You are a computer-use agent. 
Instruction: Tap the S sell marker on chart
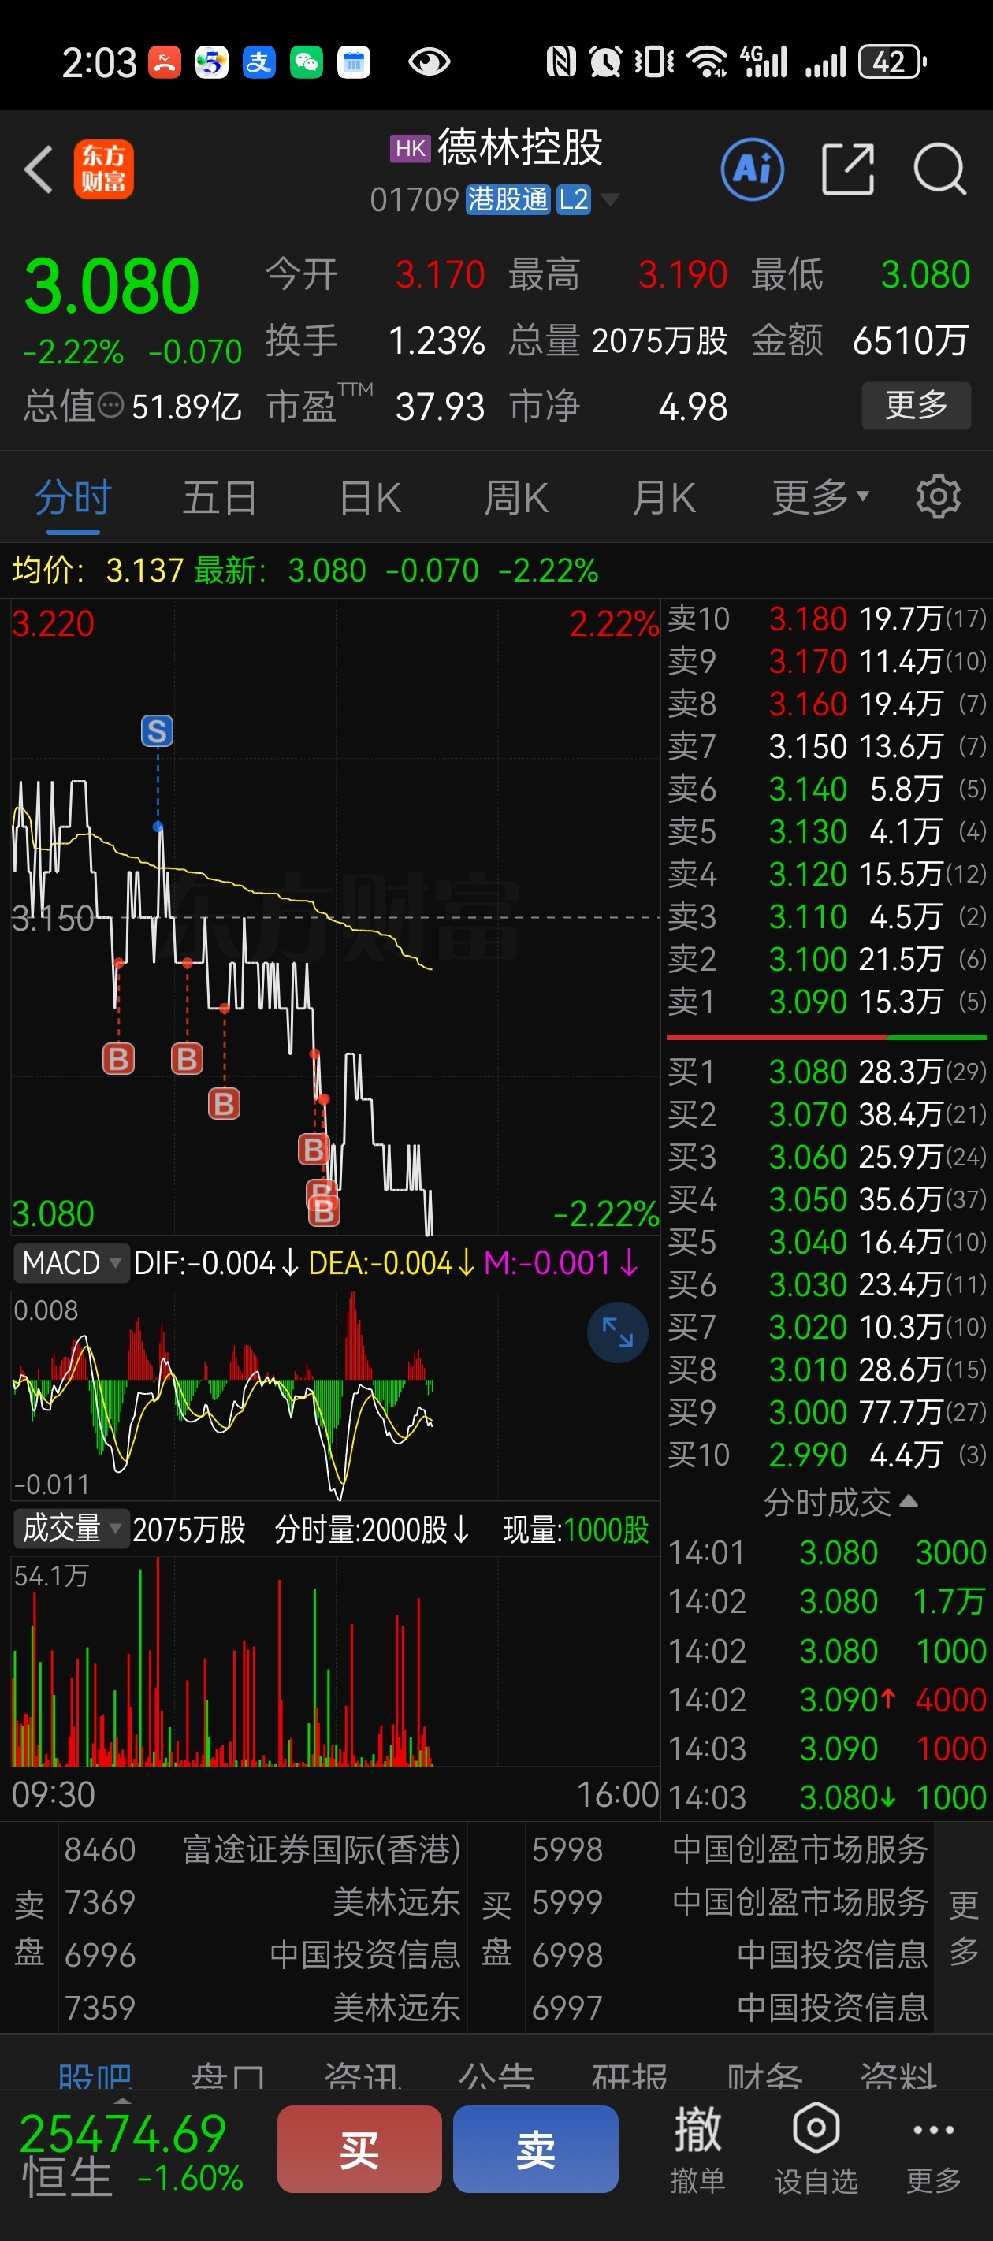click(x=158, y=730)
